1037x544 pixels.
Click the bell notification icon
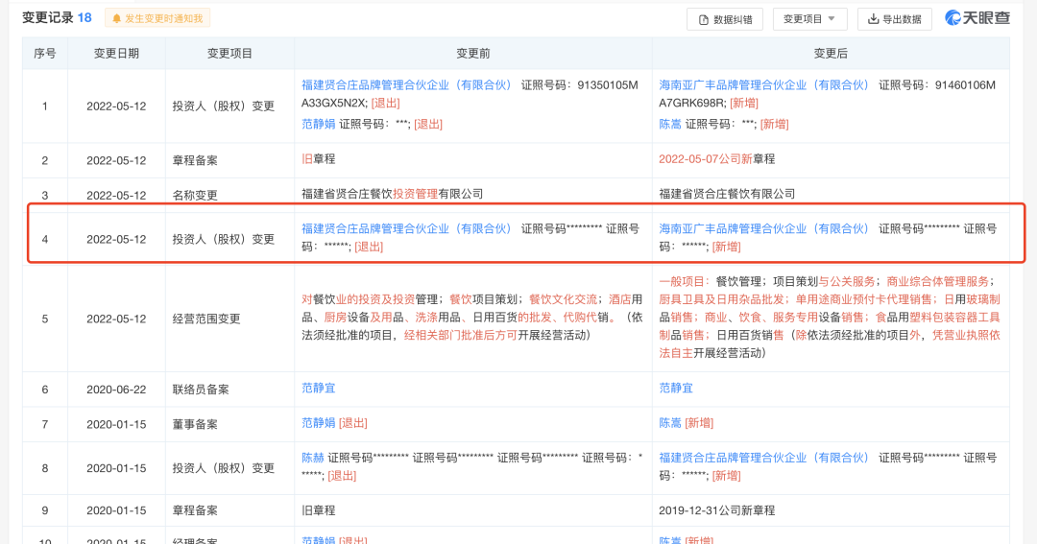(x=117, y=18)
